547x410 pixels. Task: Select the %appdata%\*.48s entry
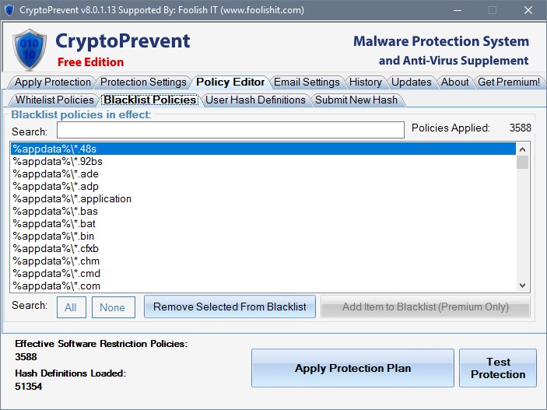(x=263, y=149)
